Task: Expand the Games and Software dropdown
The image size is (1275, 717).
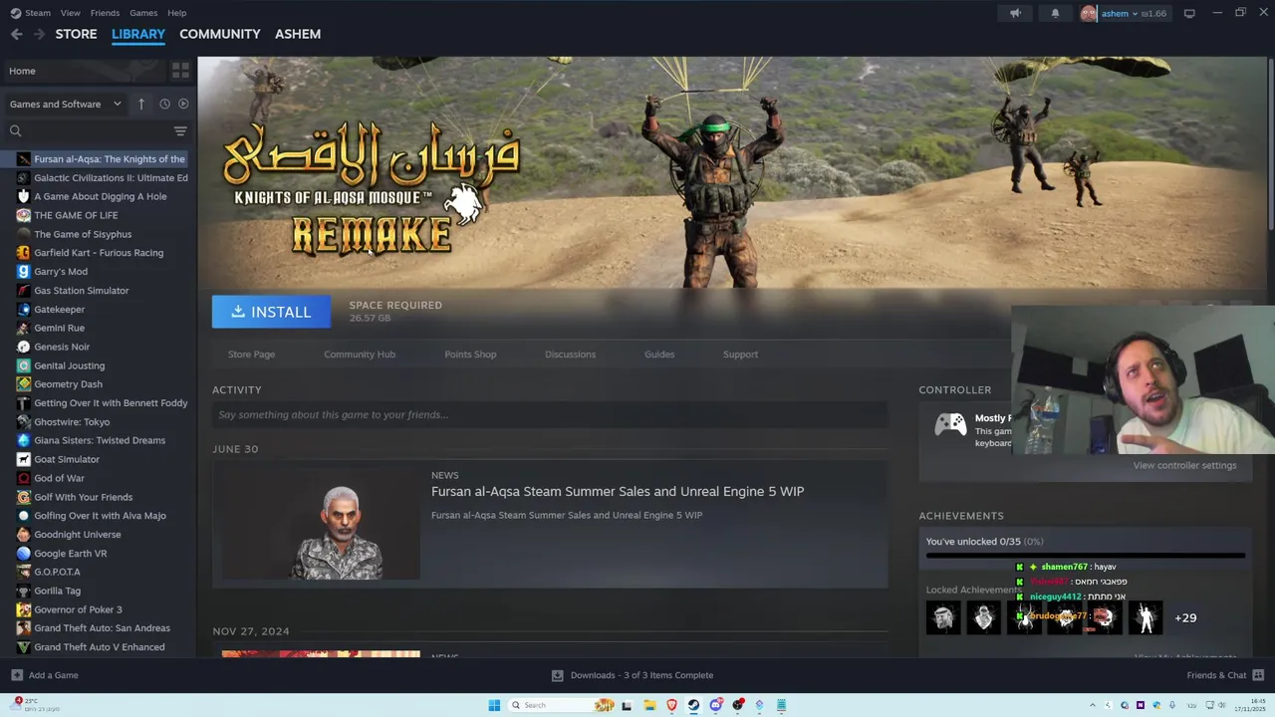Action: (65, 104)
